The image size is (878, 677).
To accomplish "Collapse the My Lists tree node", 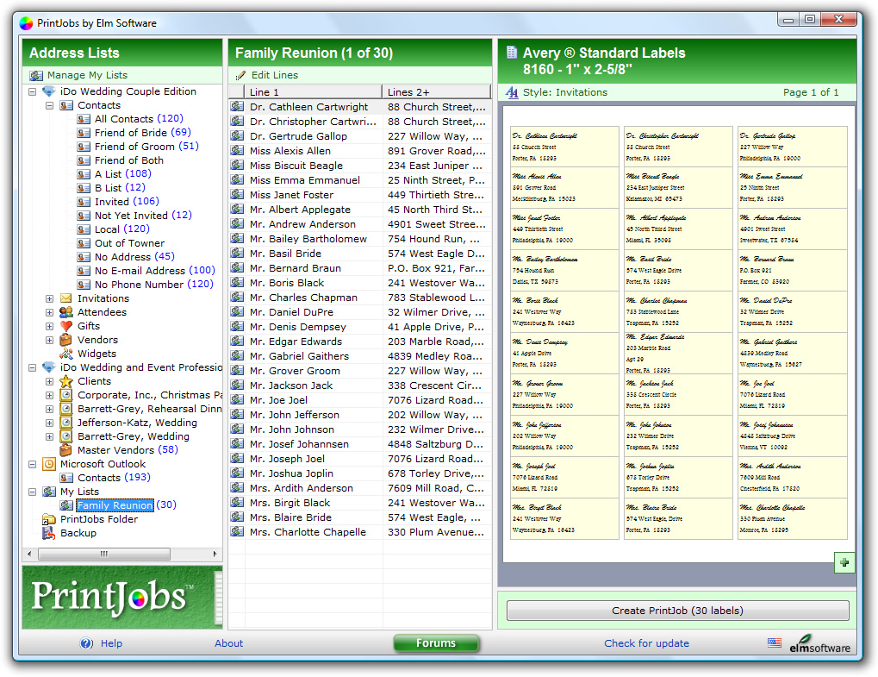I will pos(33,492).
